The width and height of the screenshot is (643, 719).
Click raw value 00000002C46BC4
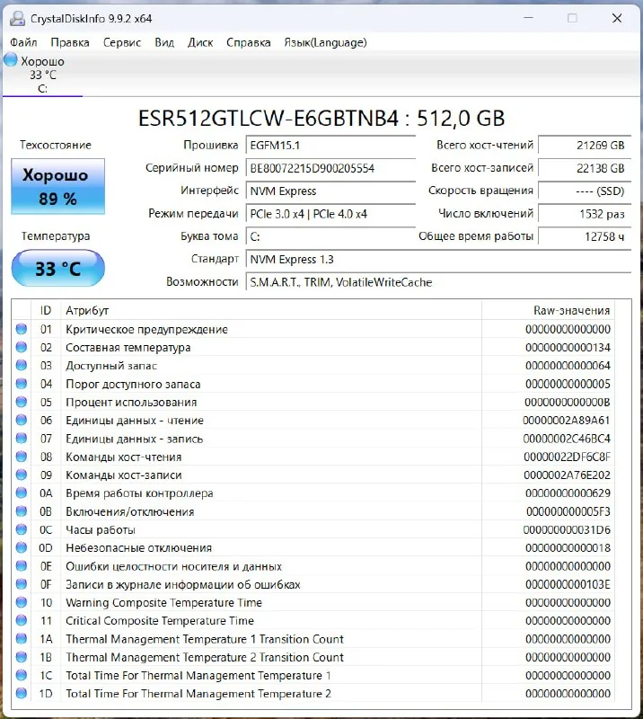tap(567, 439)
